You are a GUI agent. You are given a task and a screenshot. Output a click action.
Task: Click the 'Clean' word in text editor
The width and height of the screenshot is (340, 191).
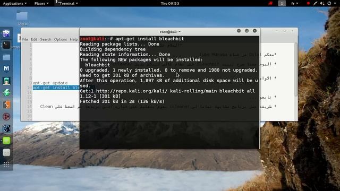46,107
